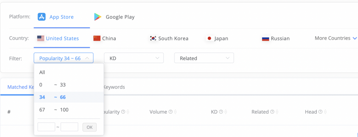
Task: Sort by Related using sort arrows
Action: (x=277, y=112)
